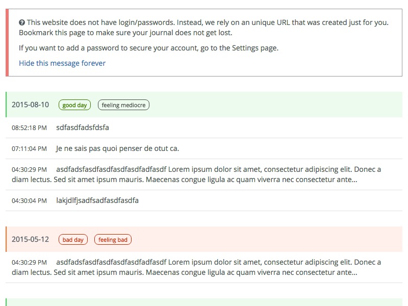Click the 2015-08-10 date text
The image size is (408, 306).
(x=31, y=105)
